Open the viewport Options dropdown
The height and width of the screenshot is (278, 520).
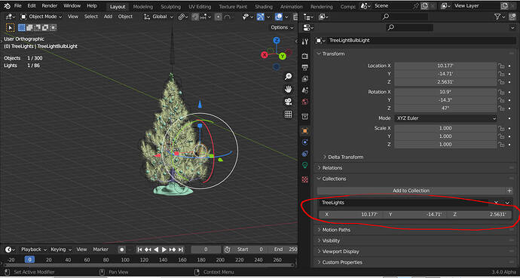(282, 28)
